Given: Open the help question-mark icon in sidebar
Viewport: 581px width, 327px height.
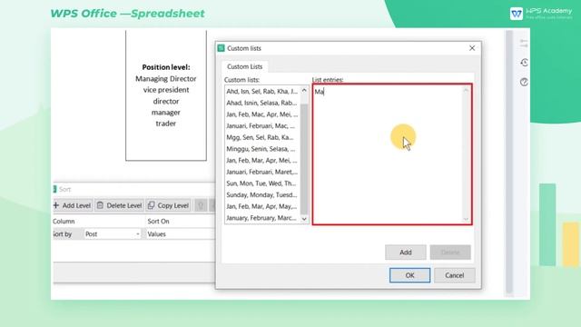Looking at the screenshot, I should click(x=524, y=82).
